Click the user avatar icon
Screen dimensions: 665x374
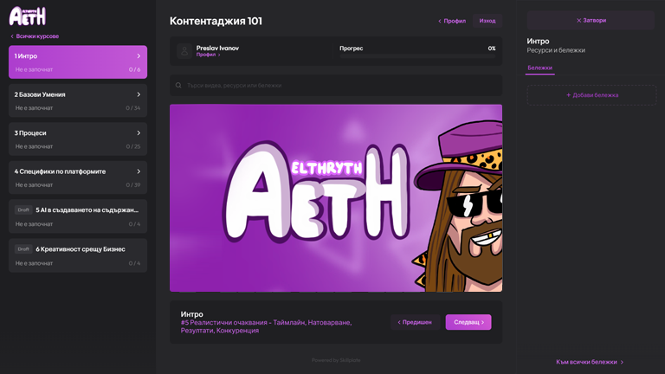(x=184, y=51)
